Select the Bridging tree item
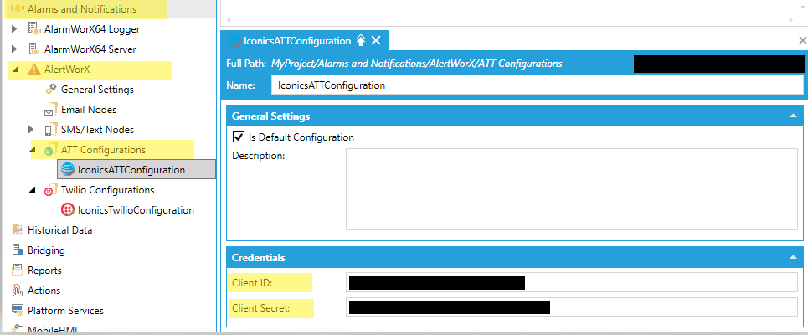Screen dimensions: 808x335 [x=45, y=250]
